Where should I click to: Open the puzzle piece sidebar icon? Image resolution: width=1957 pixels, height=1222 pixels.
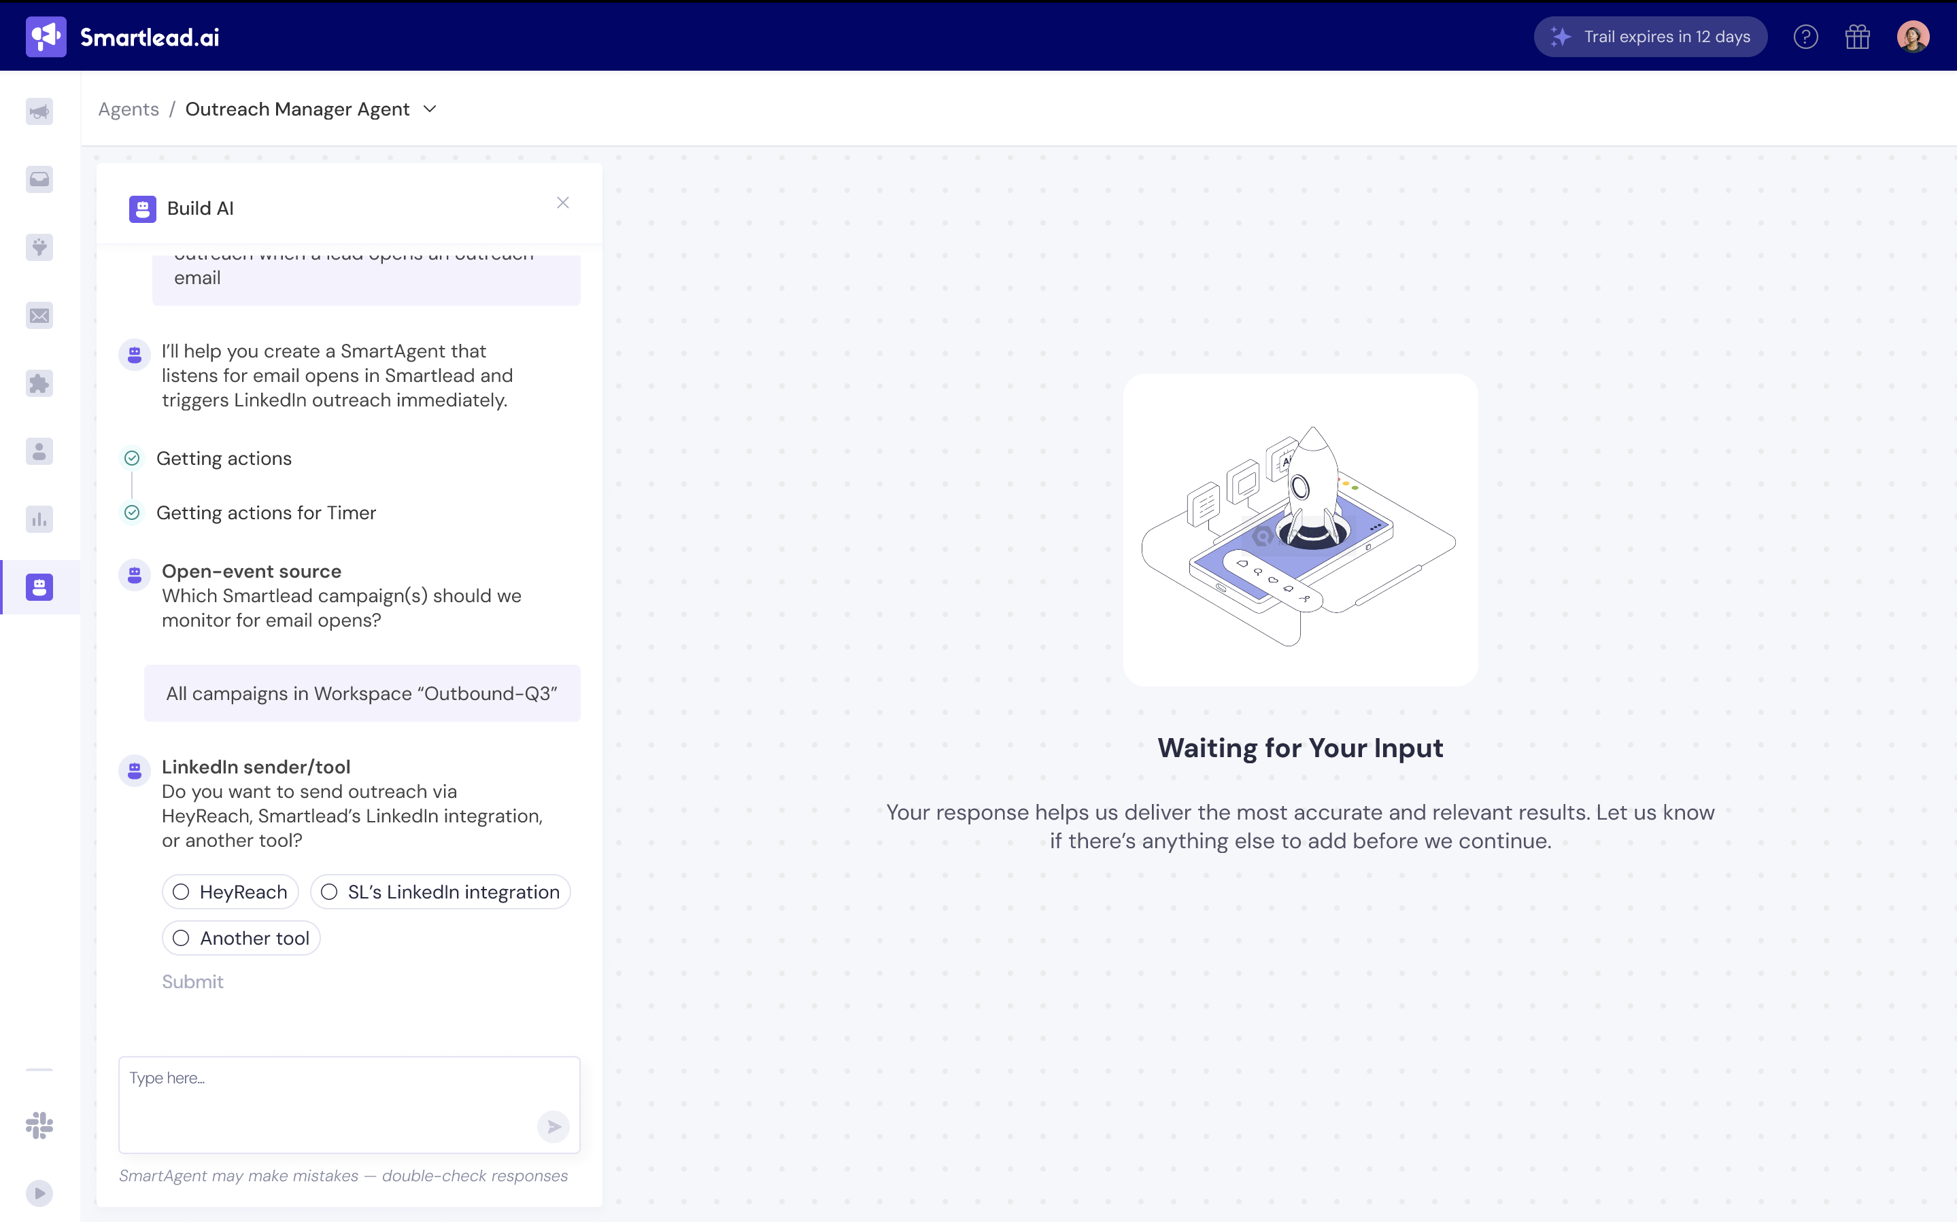(39, 383)
